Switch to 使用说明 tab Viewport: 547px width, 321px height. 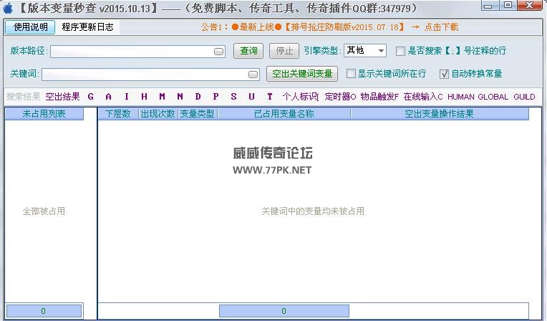[x=30, y=27]
